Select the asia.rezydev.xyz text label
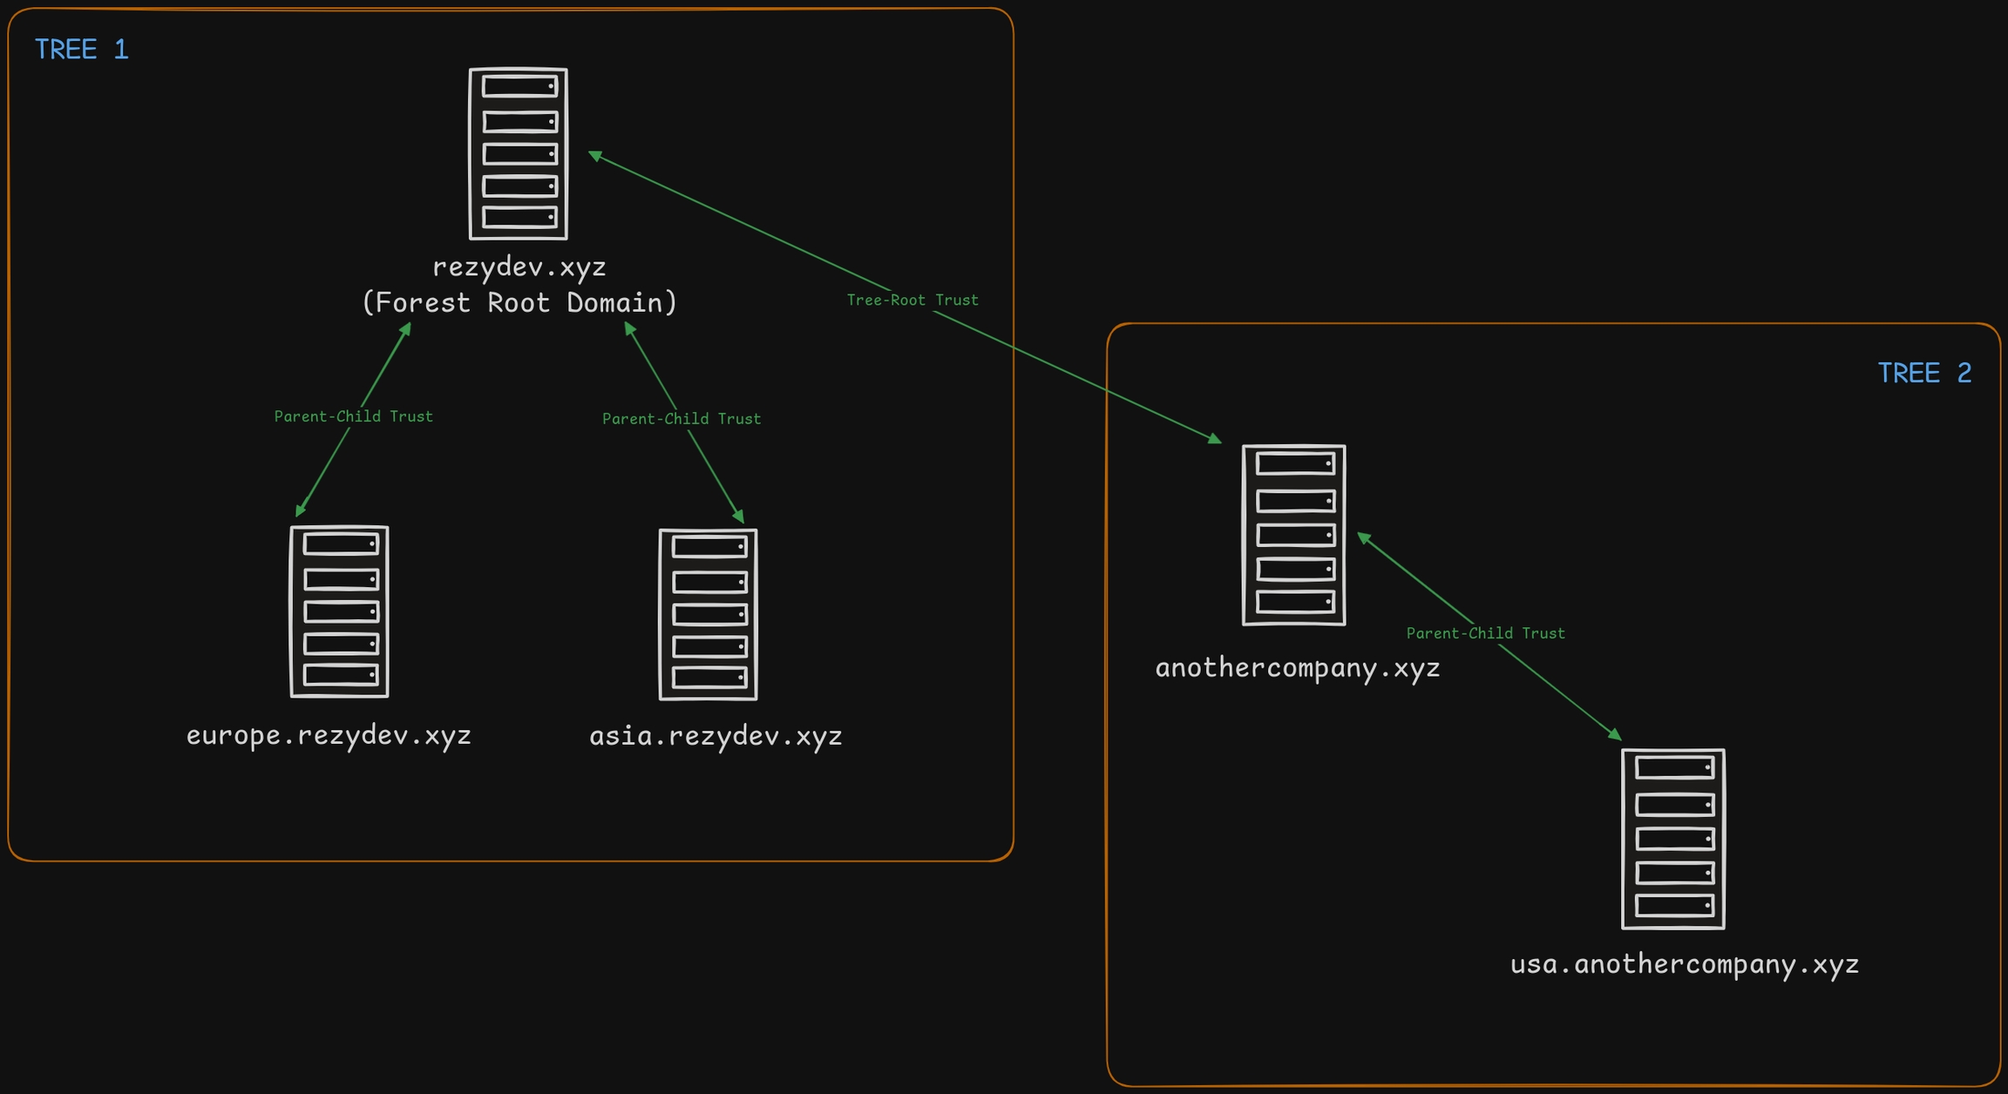This screenshot has height=1094, width=2008. pyautogui.click(x=716, y=737)
